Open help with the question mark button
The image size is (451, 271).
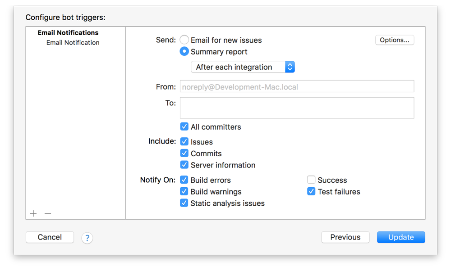[87, 238]
